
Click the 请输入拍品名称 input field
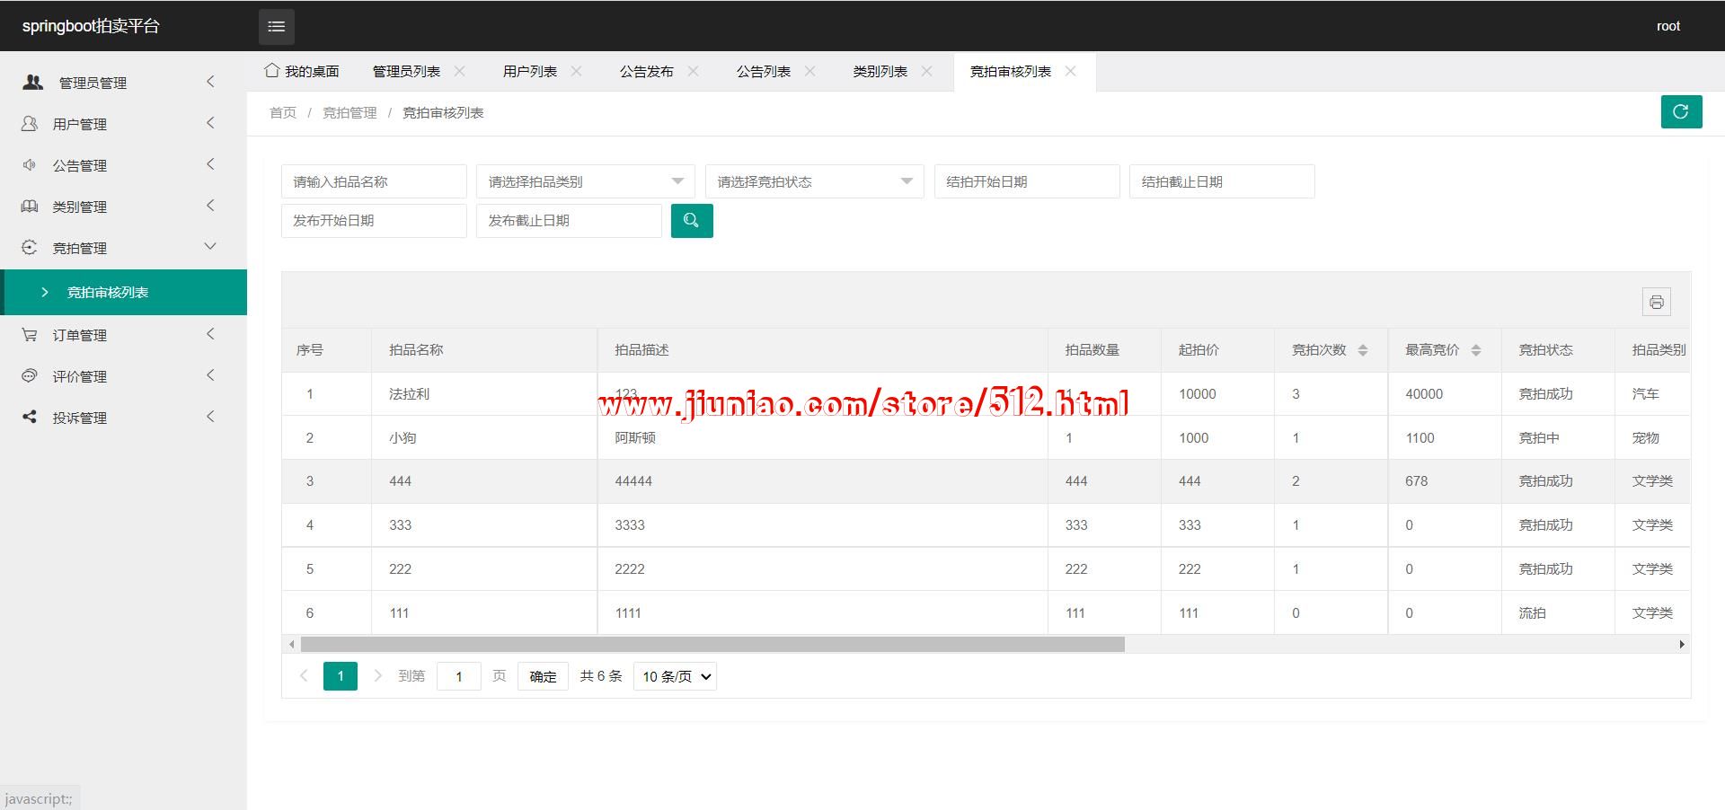(x=374, y=181)
